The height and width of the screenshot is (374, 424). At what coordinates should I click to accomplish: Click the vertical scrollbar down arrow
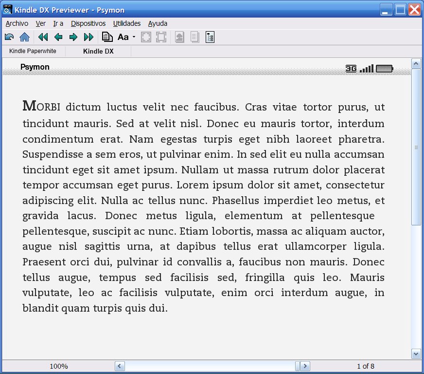(416, 354)
